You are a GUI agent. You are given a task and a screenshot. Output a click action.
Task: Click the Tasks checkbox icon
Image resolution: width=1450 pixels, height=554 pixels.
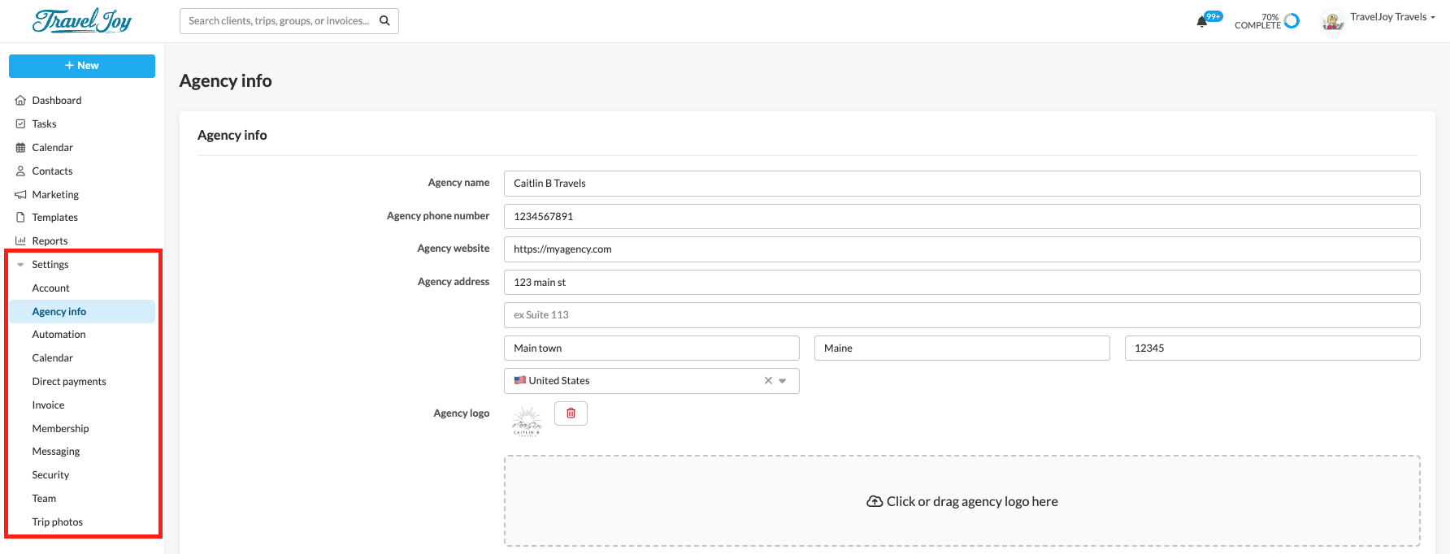tap(21, 124)
